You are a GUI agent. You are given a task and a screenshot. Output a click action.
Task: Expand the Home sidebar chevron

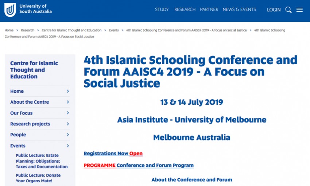pyautogui.click(x=68, y=91)
